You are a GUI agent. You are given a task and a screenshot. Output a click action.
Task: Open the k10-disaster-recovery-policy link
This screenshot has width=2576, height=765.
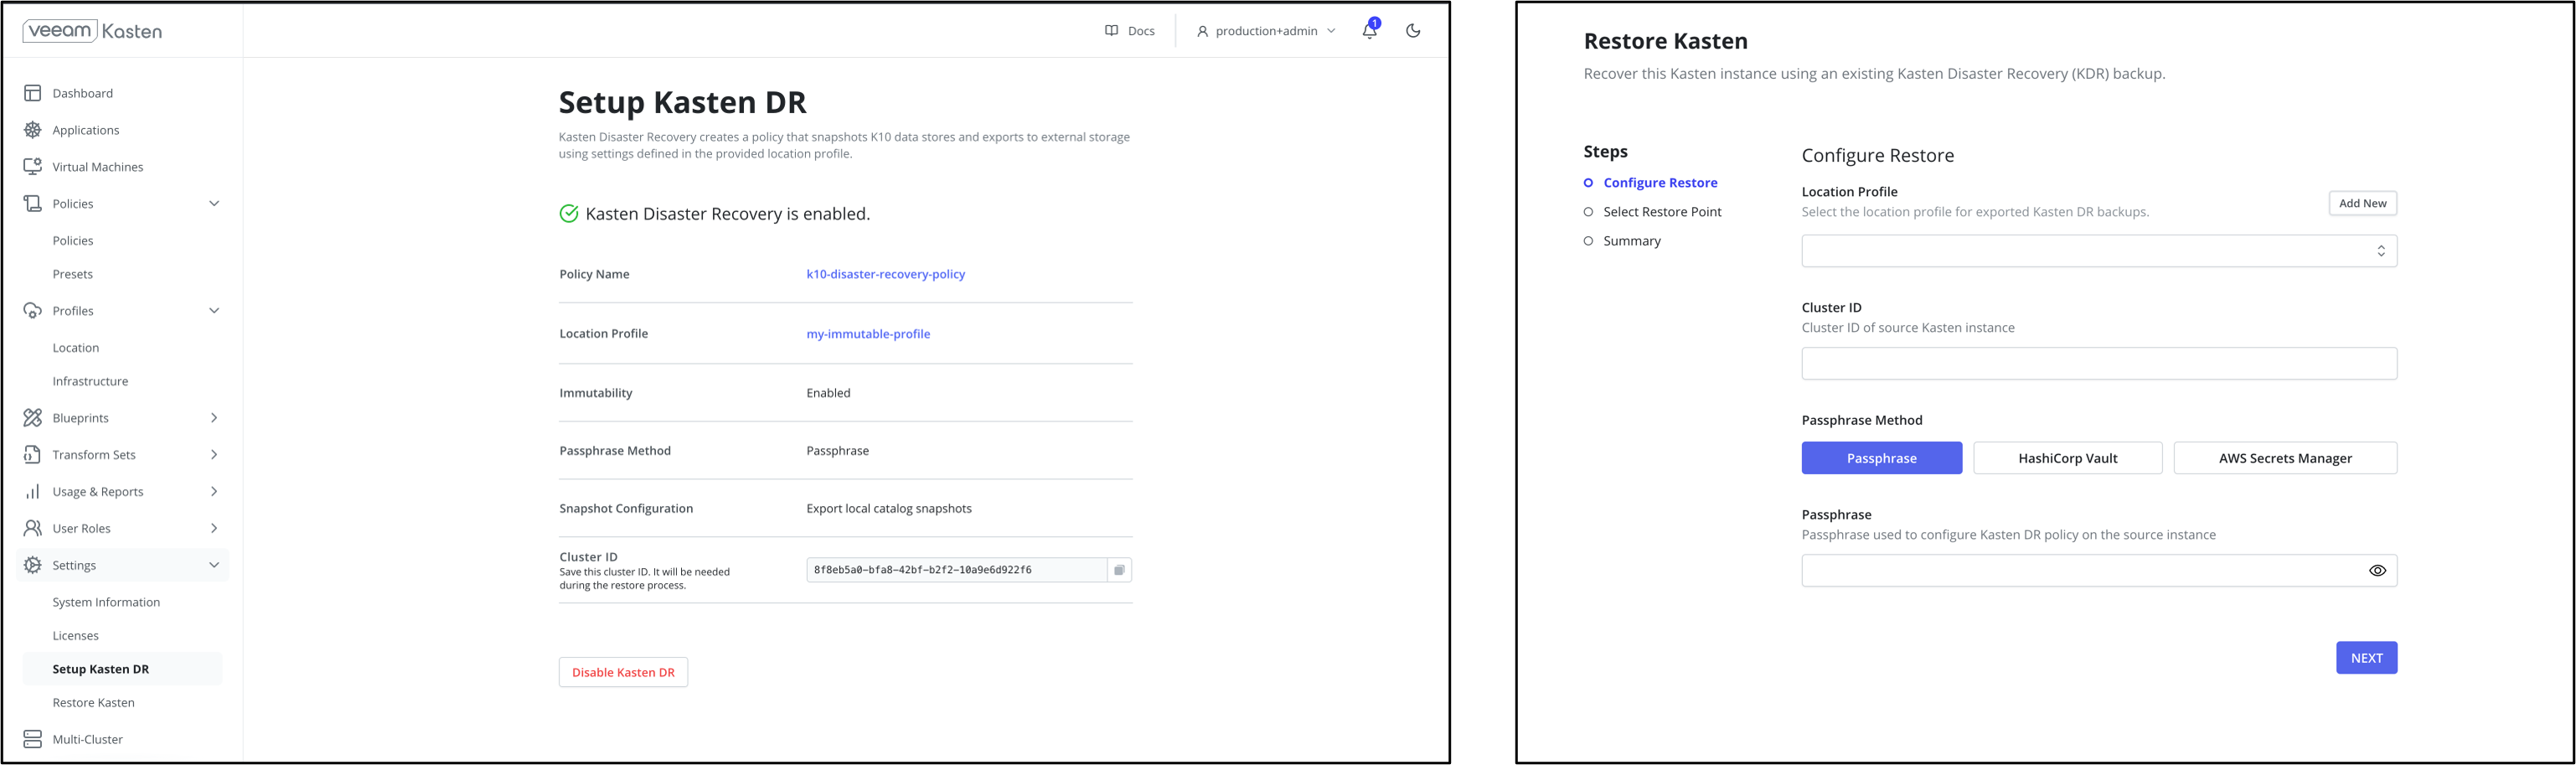pyautogui.click(x=886, y=274)
